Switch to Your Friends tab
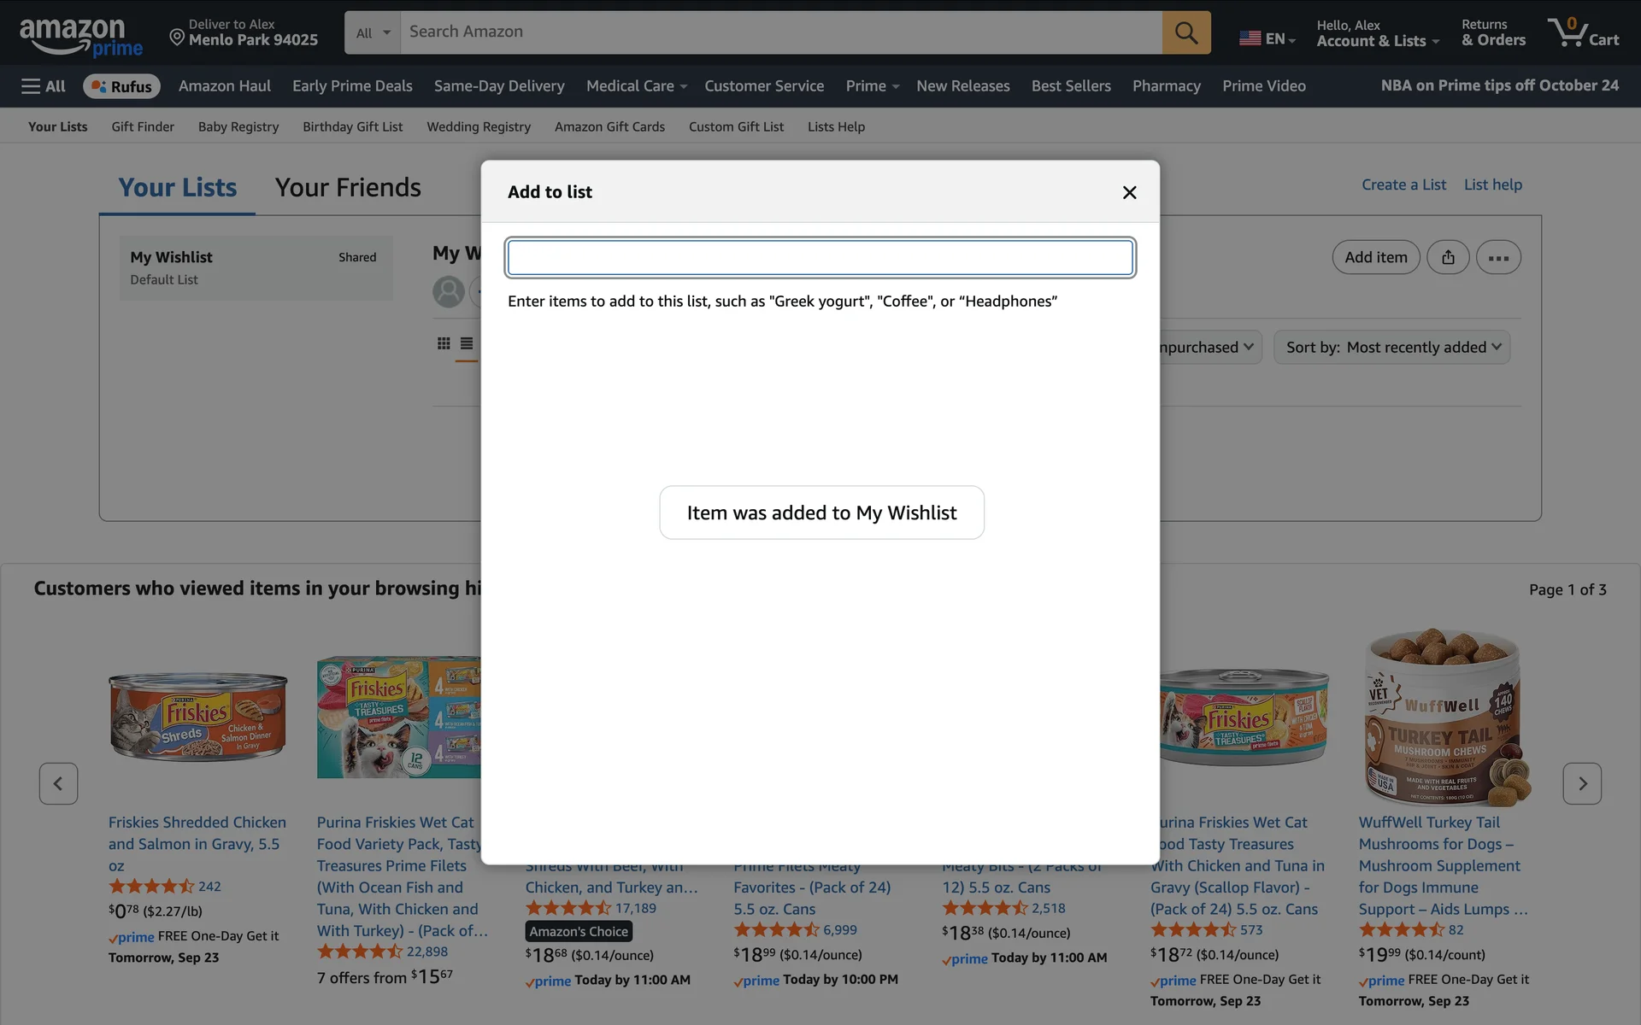1641x1025 pixels. click(x=348, y=187)
